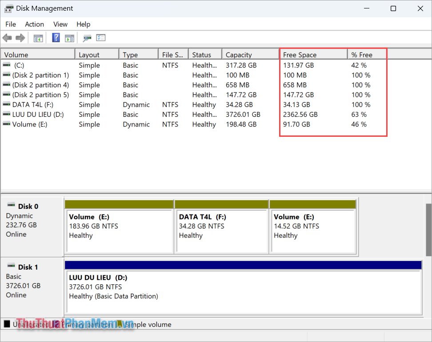Toggle the Show/Hide Console Tree toolbar icon

38,38
